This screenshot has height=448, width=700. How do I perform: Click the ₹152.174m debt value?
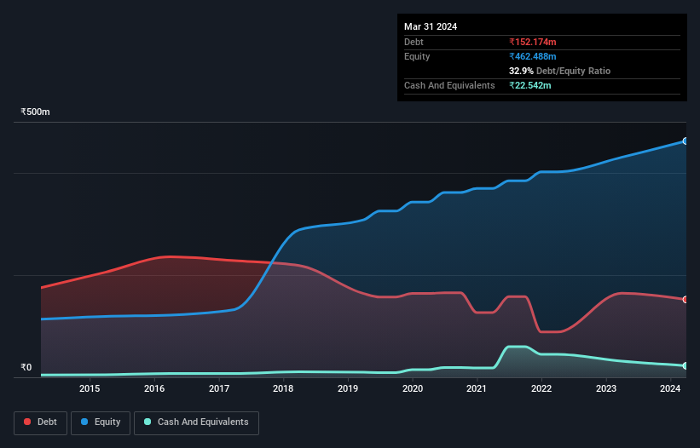[x=533, y=42]
